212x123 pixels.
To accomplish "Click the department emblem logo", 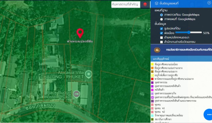I will coord(157,50).
